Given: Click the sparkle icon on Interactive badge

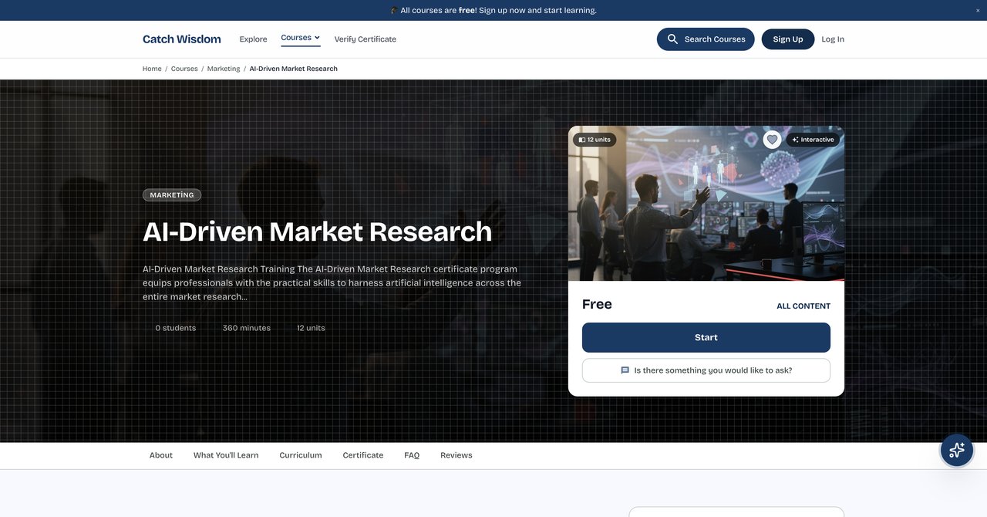Looking at the screenshot, I should [x=795, y=140].
